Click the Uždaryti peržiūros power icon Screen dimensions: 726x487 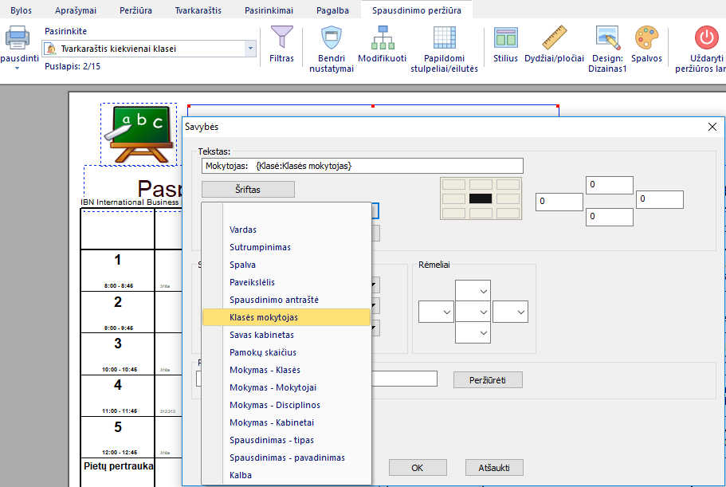(705, 38)
